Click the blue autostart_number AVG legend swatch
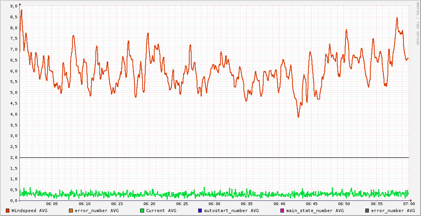This screenshot has width=421, height=216. (200, 211)
